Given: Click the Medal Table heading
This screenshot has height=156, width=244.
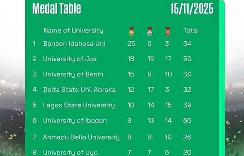Looking at the screenshot, I should (57, 9).
